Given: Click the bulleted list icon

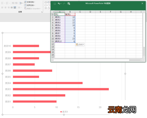Looking at the screenshot, I should 2,3.
